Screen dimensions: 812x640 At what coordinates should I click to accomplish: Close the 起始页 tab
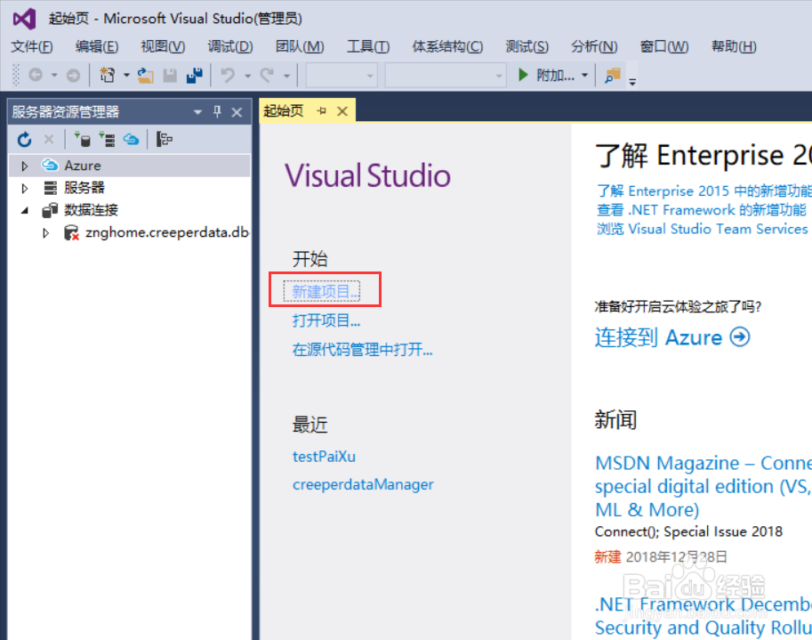pyautogui.click(x=342, y=111)
